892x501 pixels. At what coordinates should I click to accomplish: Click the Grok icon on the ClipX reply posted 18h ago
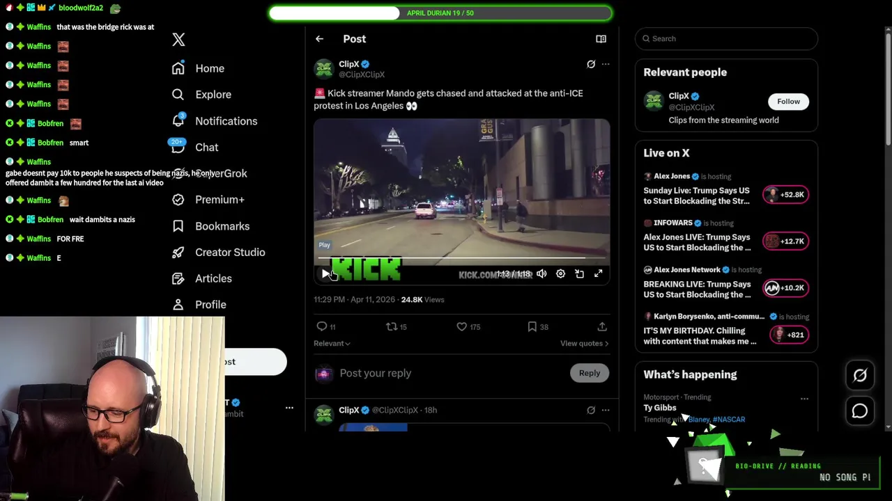[x=591, y=411]
